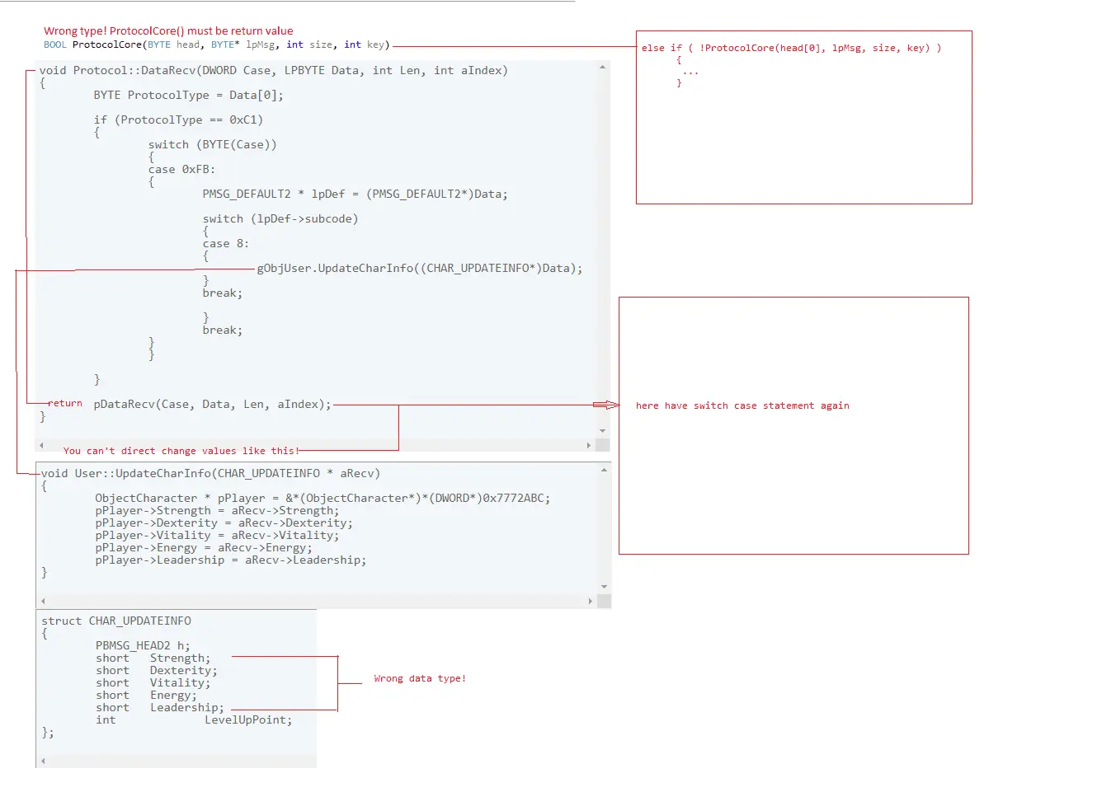Click the down scroll arrow beside the UpdateCharInfo code

click(605, 587)
